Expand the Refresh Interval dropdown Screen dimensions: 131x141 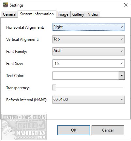89,100
